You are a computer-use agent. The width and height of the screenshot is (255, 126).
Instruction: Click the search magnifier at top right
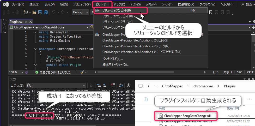point(242,4)
